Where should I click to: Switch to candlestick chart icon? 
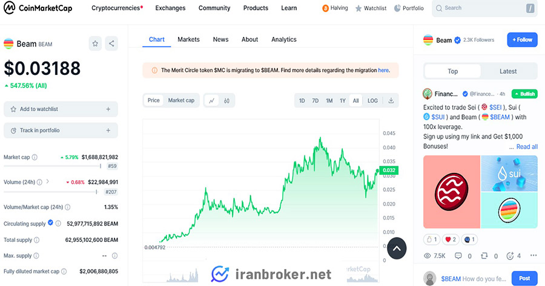pyautogui.click(x=226, y=100)
